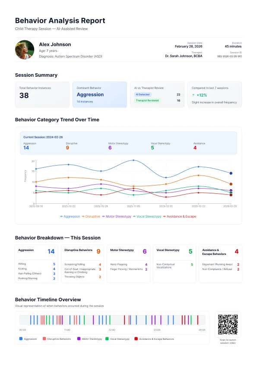Click the Disruptive Behaviors card heading
This screenshot has width=257, height=365.
click(x=79, y=250)
